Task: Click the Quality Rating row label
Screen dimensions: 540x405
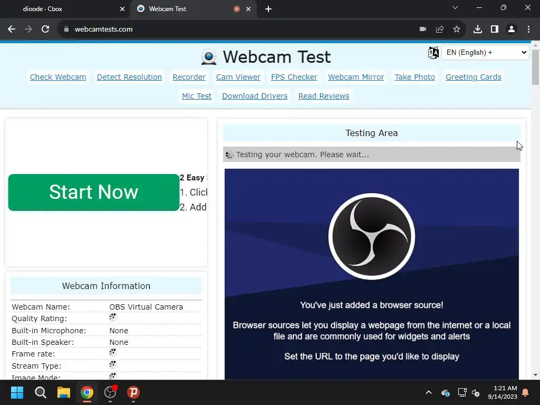Action: click(39, 319)
